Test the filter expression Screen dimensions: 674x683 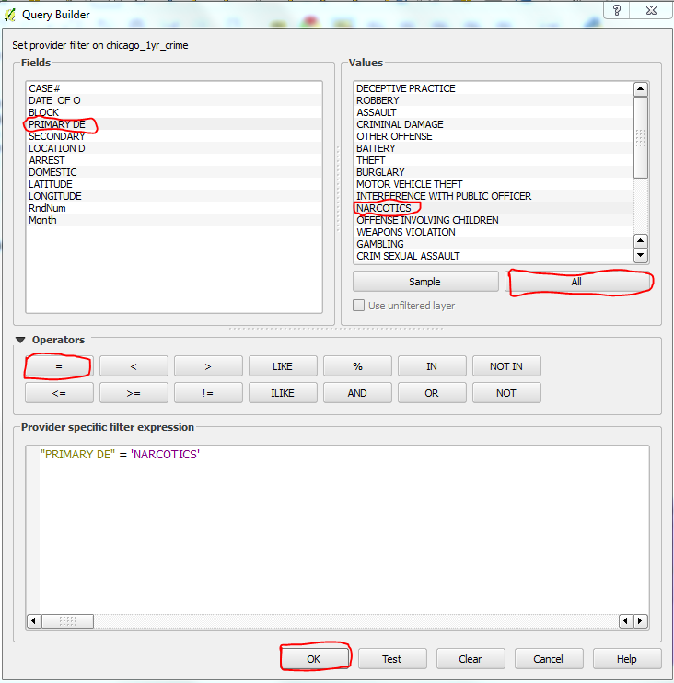pos(391,659)
